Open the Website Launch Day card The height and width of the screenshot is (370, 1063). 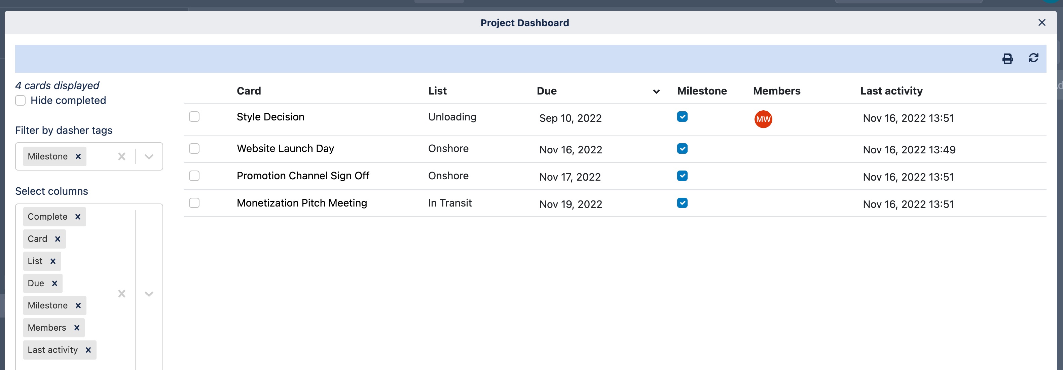tap(285, 148)
